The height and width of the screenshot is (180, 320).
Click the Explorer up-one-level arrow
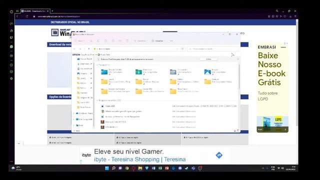coord(89,49)
